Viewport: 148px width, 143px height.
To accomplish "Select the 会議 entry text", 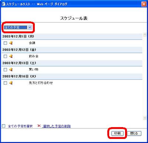I will 32,43.
